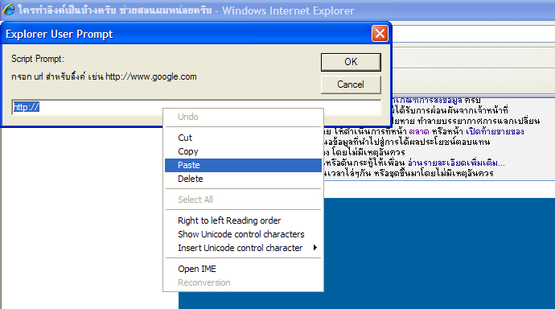Select Right to left Reading order
The width and height of the screenshot is (555, 309).
pyautogui.click(x=243, y=220)
